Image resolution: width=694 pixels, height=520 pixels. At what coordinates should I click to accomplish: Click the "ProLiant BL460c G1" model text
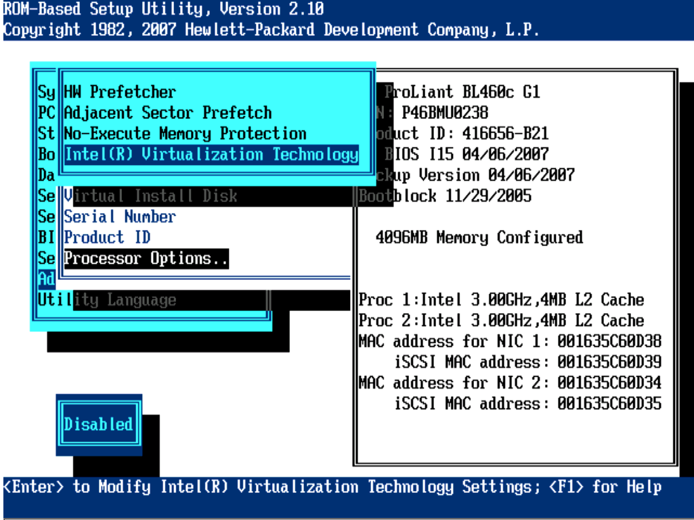pyautogui.click(x=462, y=92)
